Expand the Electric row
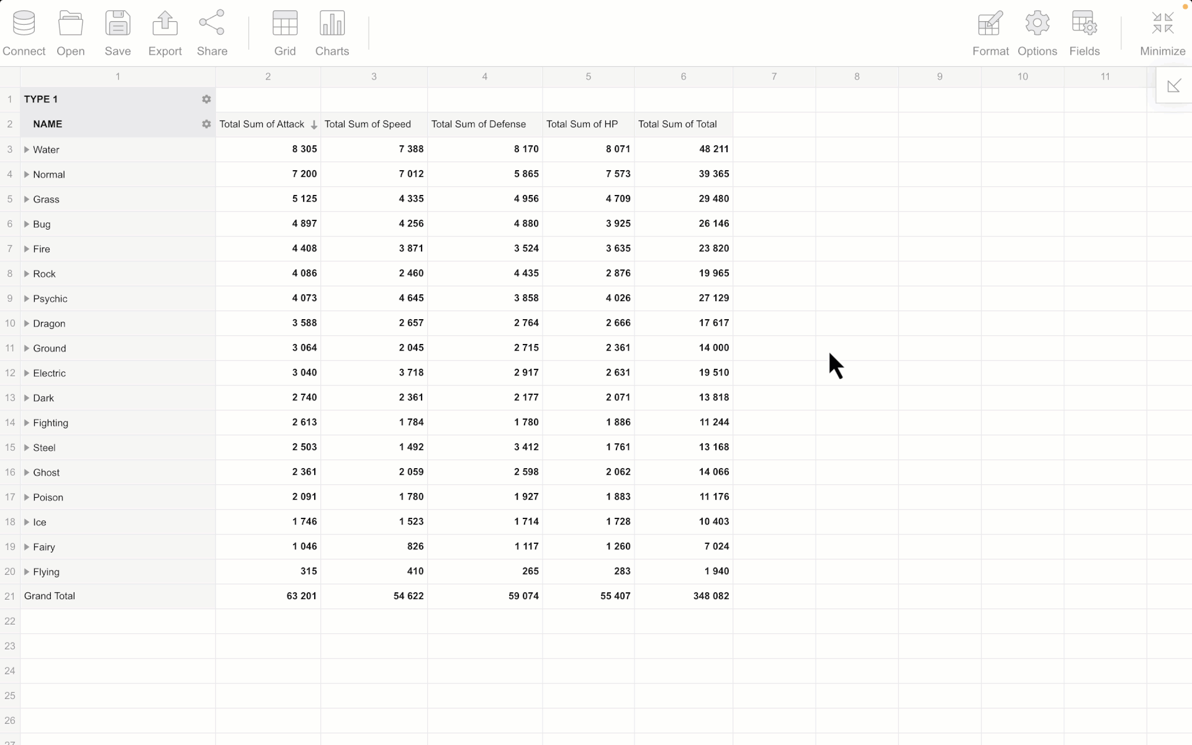 pos(27,373)
